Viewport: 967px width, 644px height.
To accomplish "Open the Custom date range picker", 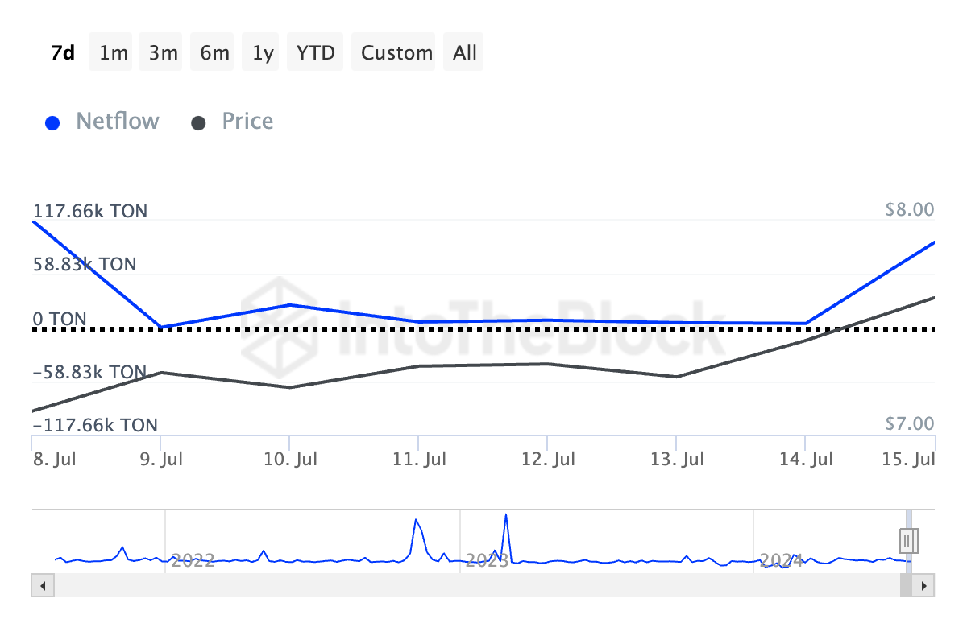I will (x=396, y=53).
